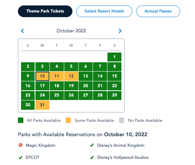Switch to the Theme Park Tickets tab
The width and height of the screenshot is (195, 165).
click(x=45, y=11)
